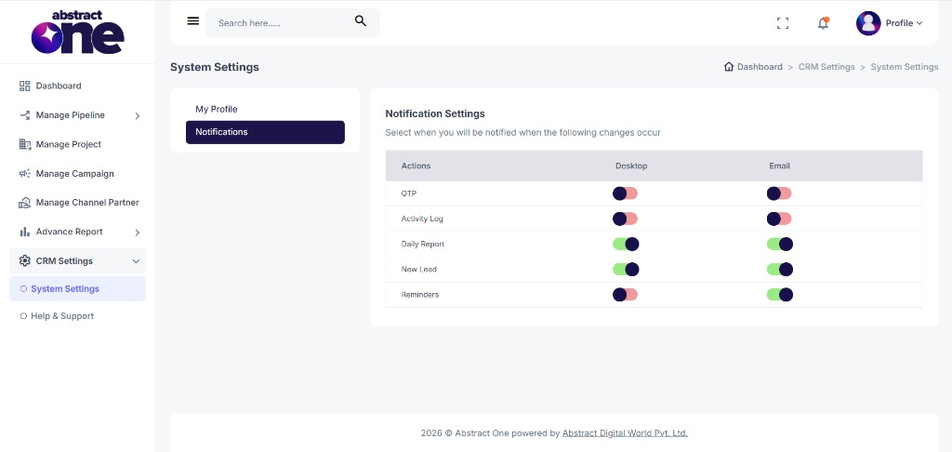
Task: Turn on Activity Log email toggle
Action: (x=780, y=219)
